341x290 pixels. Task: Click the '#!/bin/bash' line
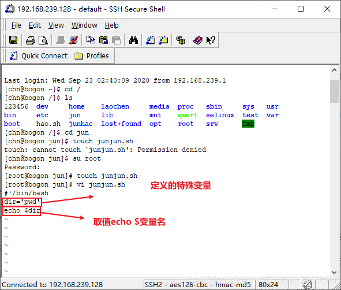[27, 193]
